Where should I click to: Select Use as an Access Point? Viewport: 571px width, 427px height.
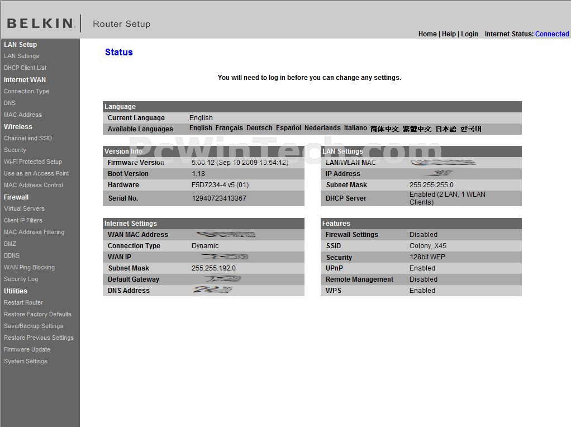click(36, 173)
